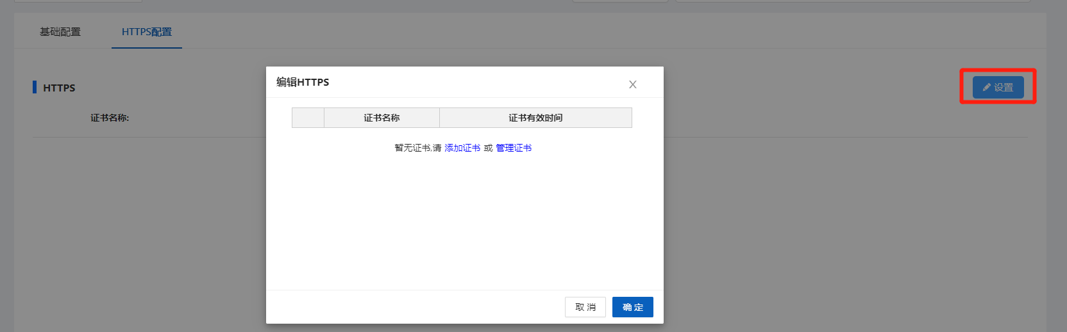
Task: Click the 暂无证书,请 empty message text
Action: click(x=418, y=148)
